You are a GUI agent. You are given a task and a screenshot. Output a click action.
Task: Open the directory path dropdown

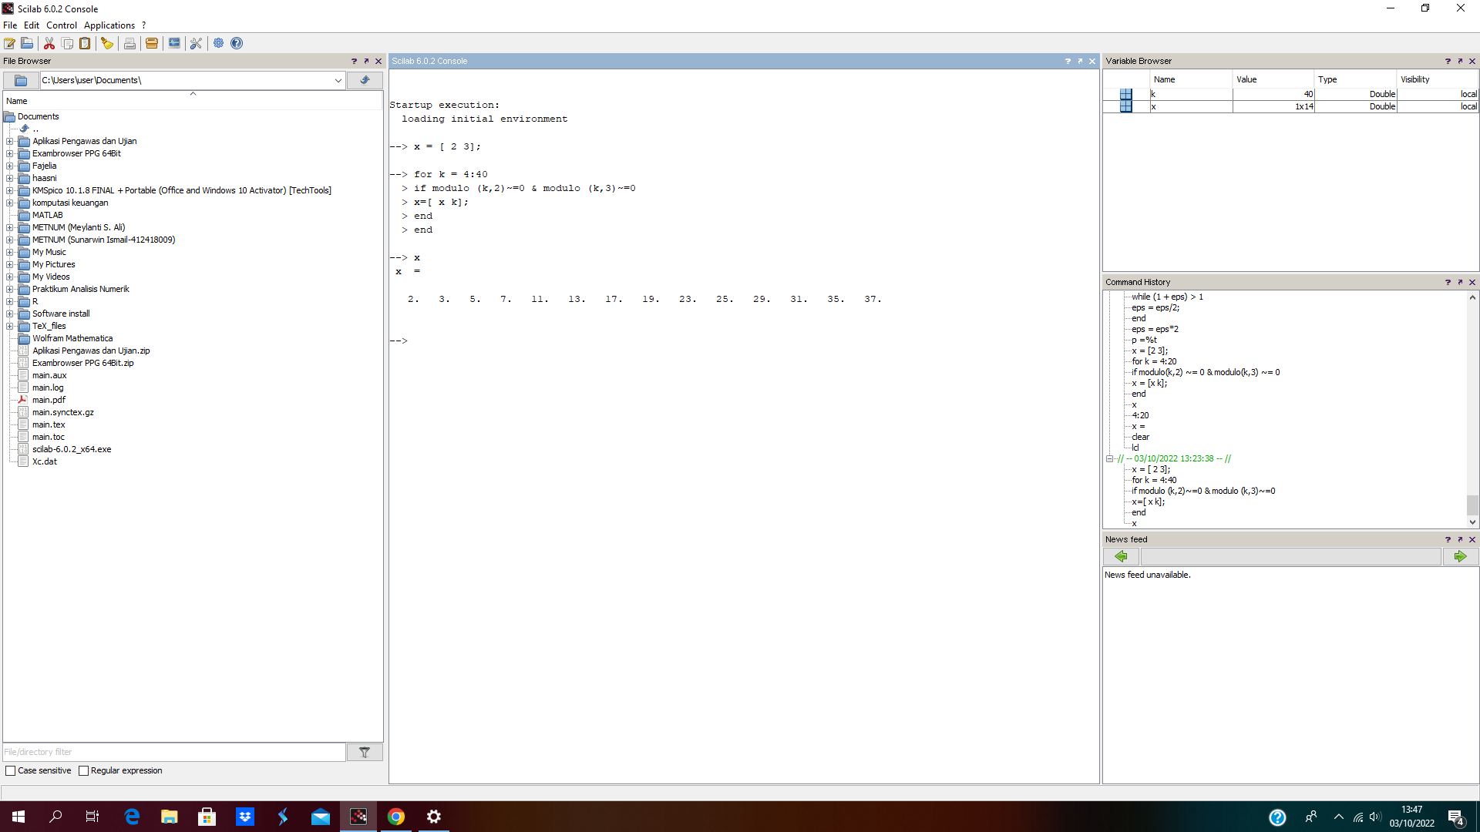click(x=338, y=80)
